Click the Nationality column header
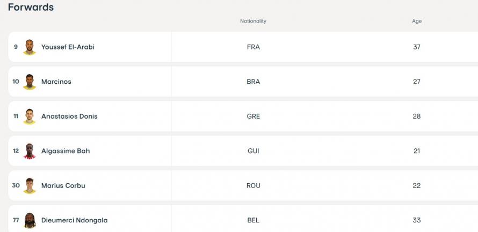 click(253, 21)
